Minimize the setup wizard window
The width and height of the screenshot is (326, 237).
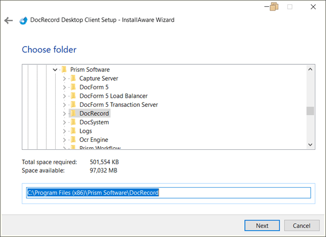[267, 7]
